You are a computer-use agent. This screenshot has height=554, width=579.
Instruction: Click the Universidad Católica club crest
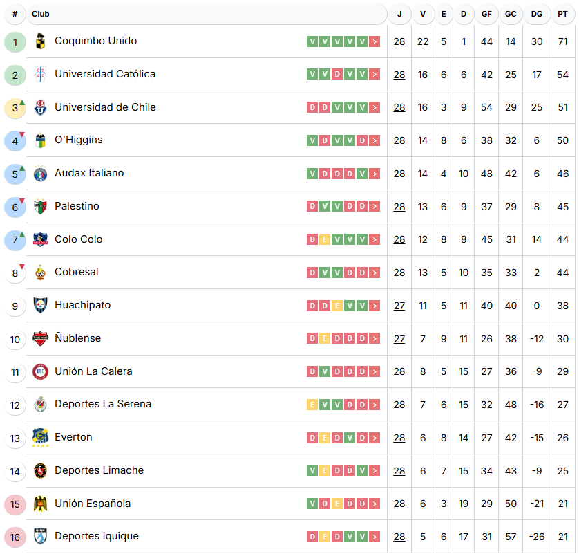pos(40,75)
